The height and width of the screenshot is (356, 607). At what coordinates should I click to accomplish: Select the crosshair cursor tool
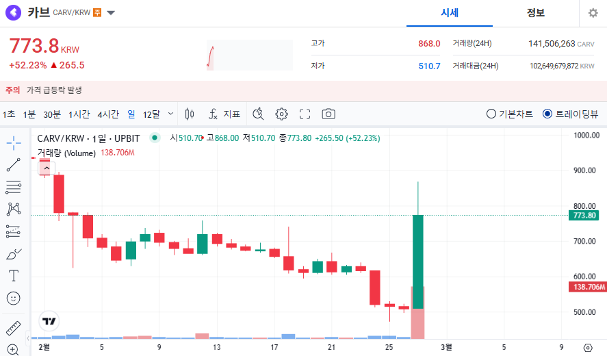[x=14, y=143]
